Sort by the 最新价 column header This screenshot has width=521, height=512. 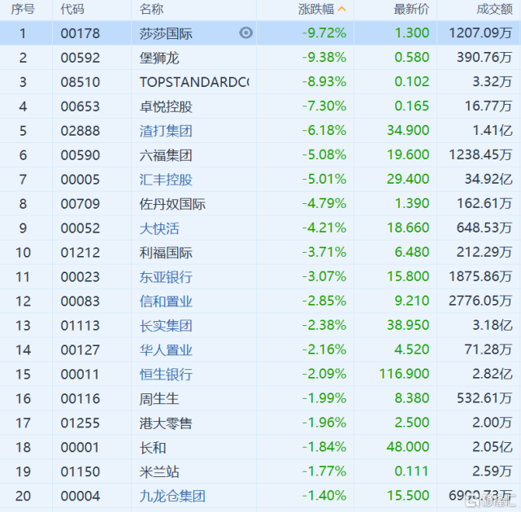coord(411,9)
